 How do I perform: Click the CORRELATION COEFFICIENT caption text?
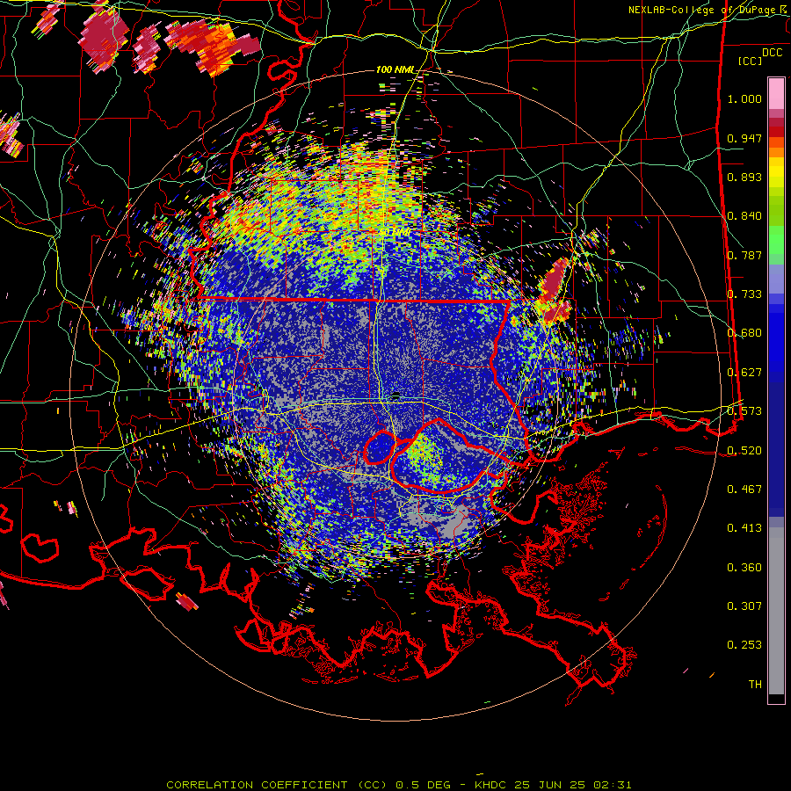pos(257,785)
